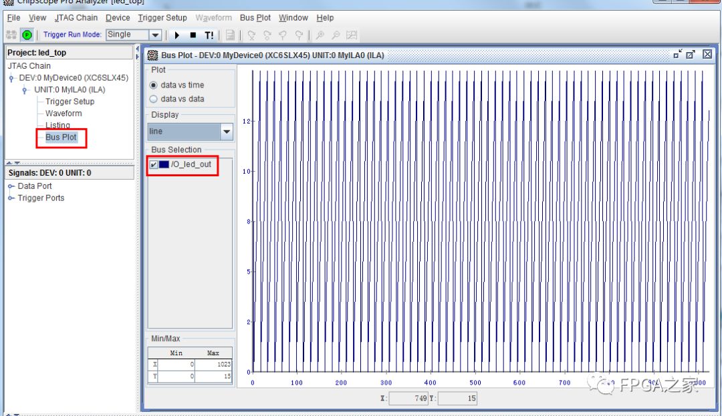Click the first cursor marker toolbar icon

[251, 35]
